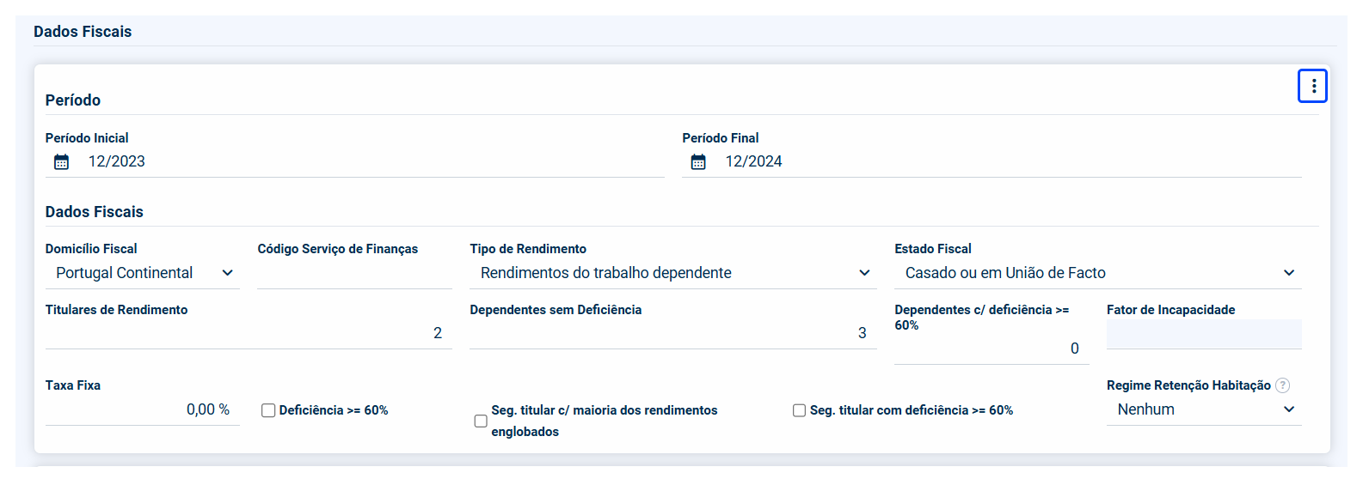This screenshot has height=497, width=1363.
Task: Open the Domicílio Fiscal dropdown
Action: 142,273
